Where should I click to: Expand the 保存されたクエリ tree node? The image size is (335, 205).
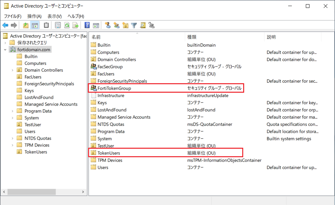click(x=5, y=43)
